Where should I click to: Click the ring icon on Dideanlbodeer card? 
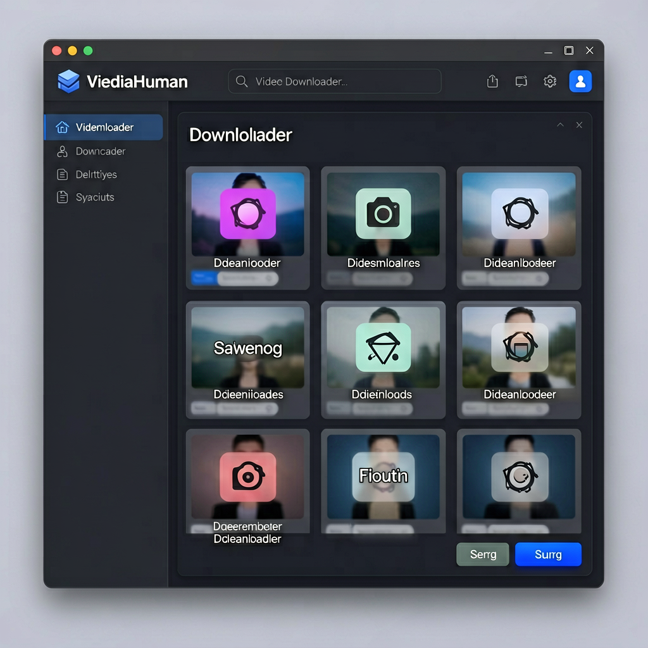pyautogui.click(x=520, y=214)
